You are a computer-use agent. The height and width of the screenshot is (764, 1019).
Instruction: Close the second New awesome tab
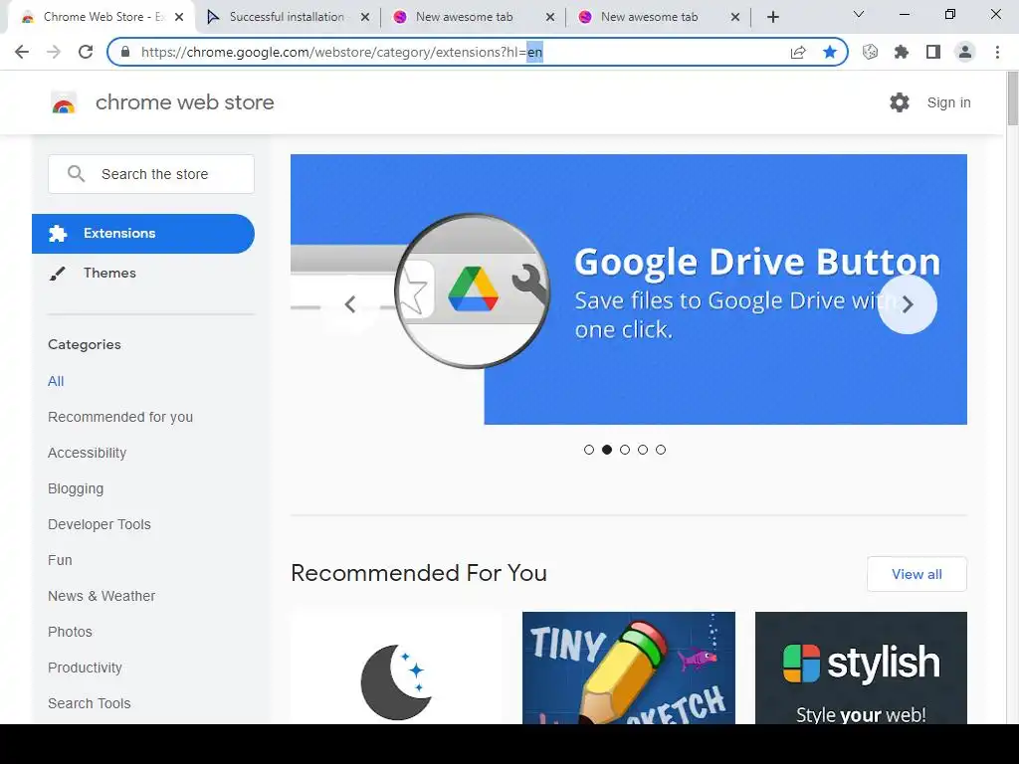click(735, 17)
